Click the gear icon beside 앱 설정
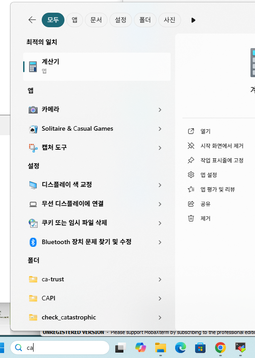 pos(191,175)
